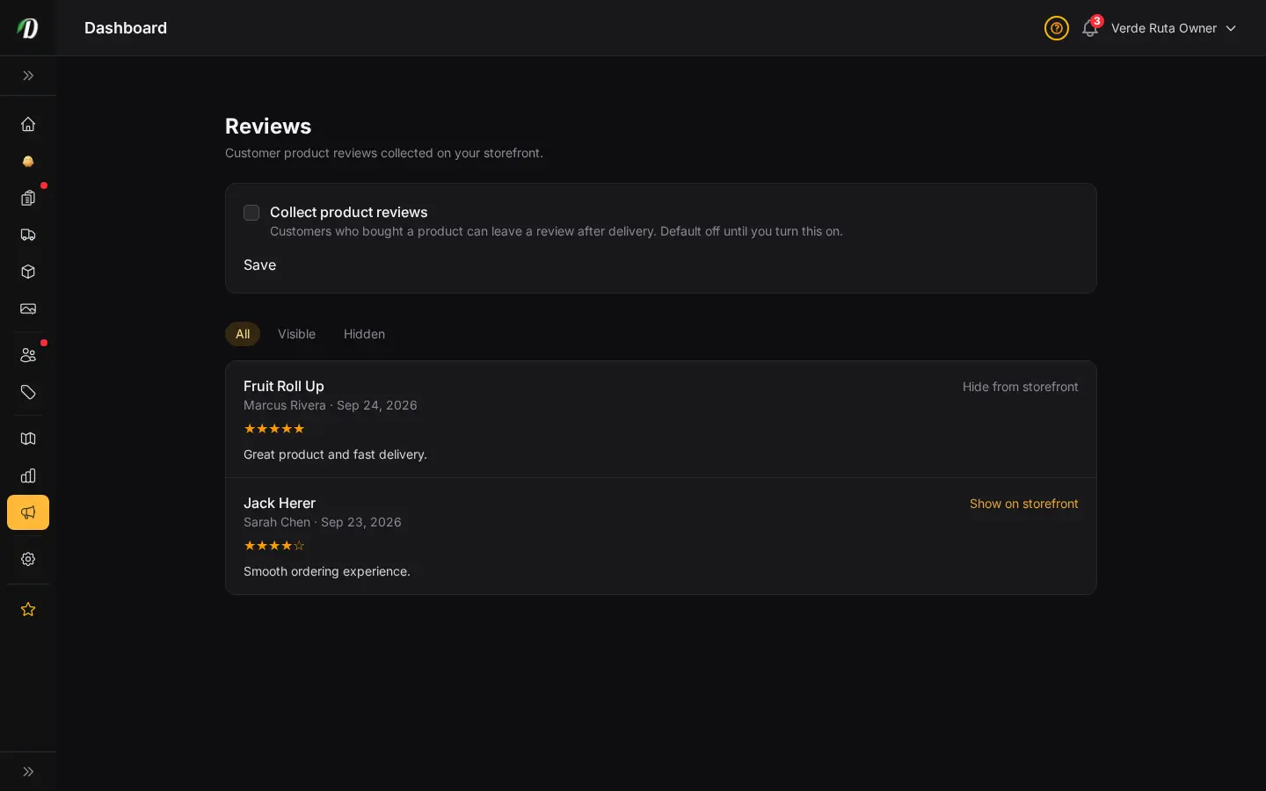1266x791 pixels.
Task: Open the clipboard orders icon
Action: point(28,198)
